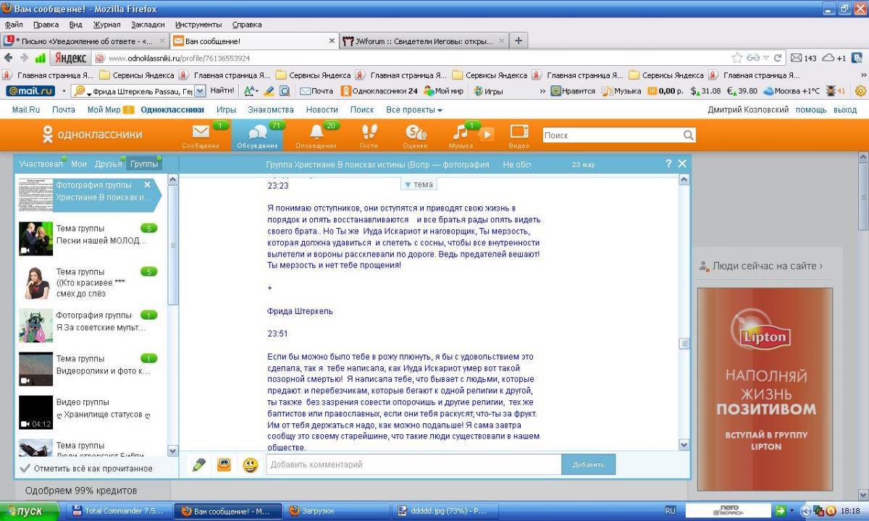Switch to the Группы discussions tab

pyautogui.click(x=144, y=164)
